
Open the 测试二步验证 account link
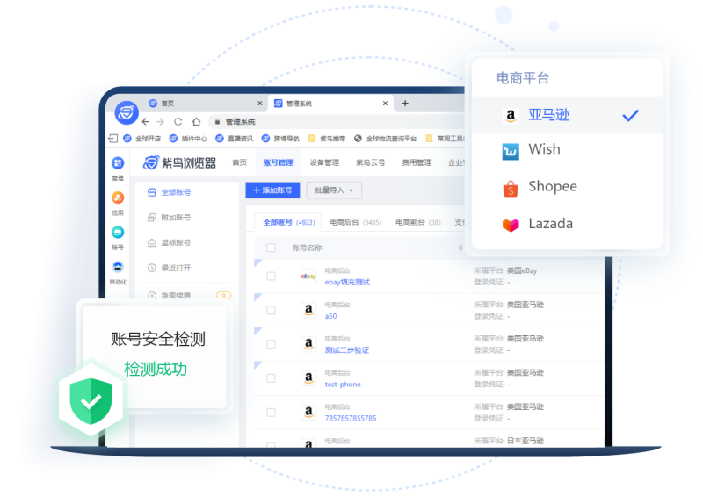(x=346, y=350)
